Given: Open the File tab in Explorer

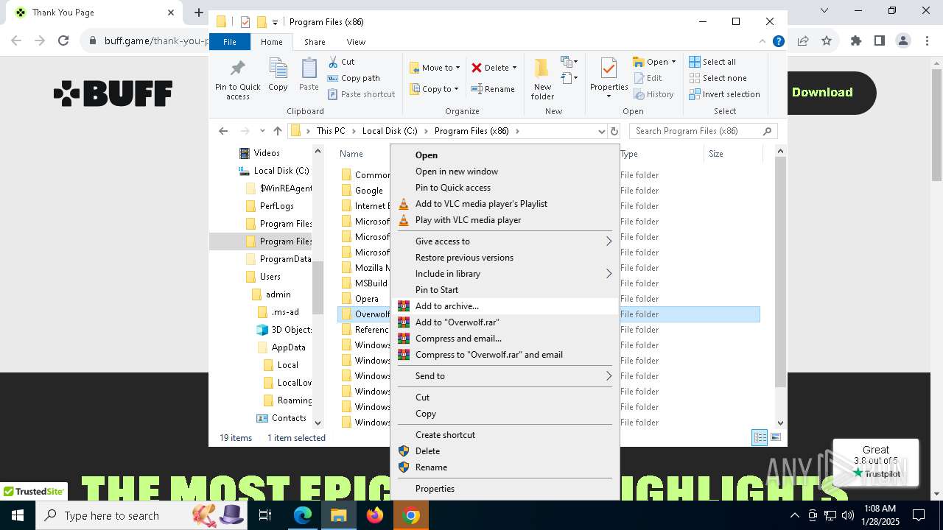Looking at the screenshot, I should pos(230,42).
